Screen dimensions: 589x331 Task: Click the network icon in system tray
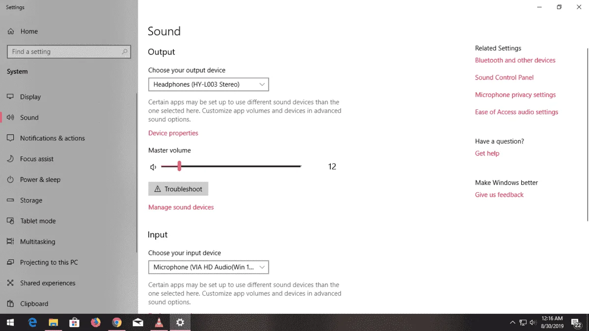523,322
